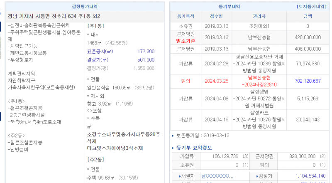Click the 감정평가내역 panel header

(85, 7)
